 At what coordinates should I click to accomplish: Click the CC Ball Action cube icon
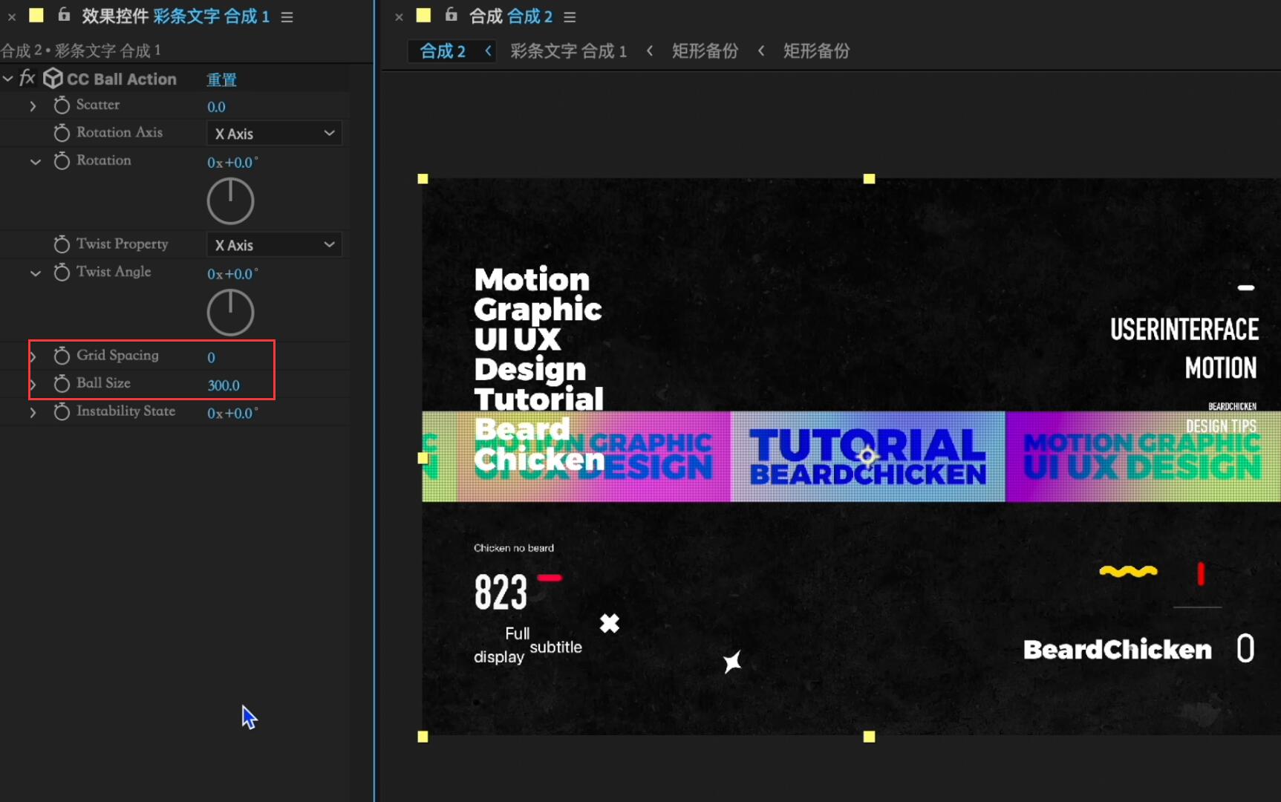(53, 78)
